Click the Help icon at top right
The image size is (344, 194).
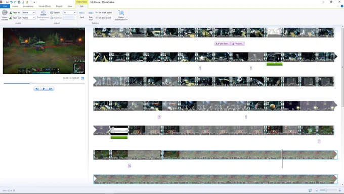342,6
